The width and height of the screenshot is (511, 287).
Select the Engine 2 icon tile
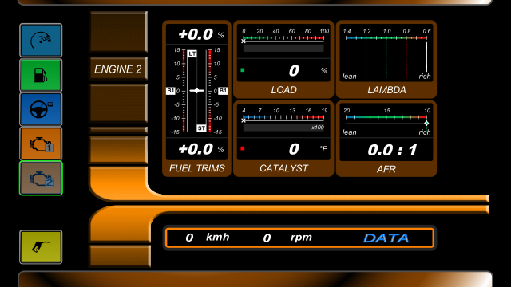(x=41, y=178)
